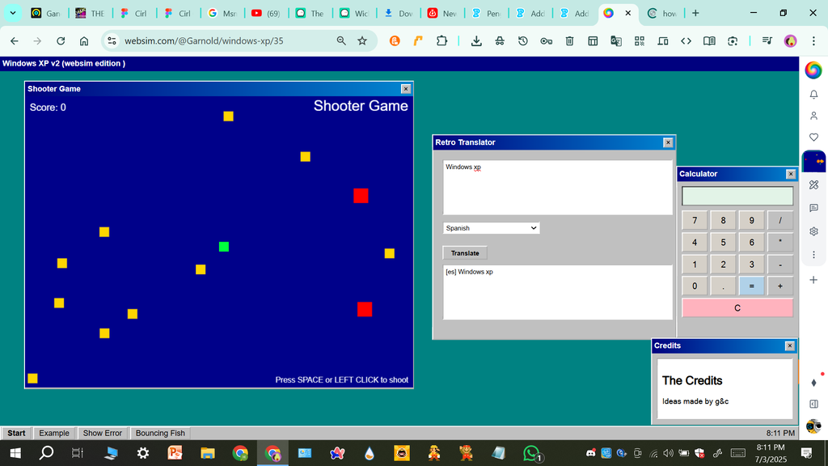
Task: Open the zoom magnifier in the address bar
Action: pyautogui.click(x=341, y=40)
